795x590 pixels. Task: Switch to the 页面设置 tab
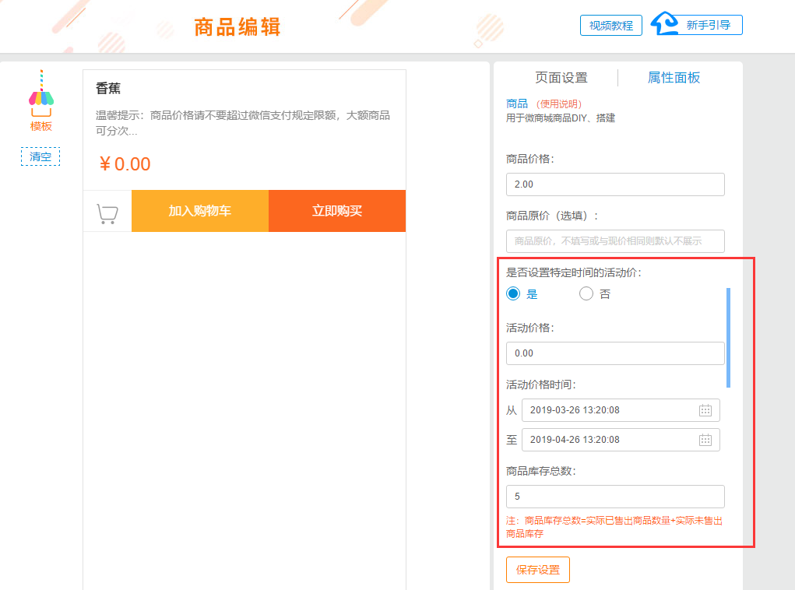[561, 78]
